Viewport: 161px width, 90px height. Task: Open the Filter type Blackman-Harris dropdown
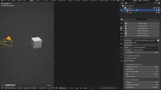146,50
